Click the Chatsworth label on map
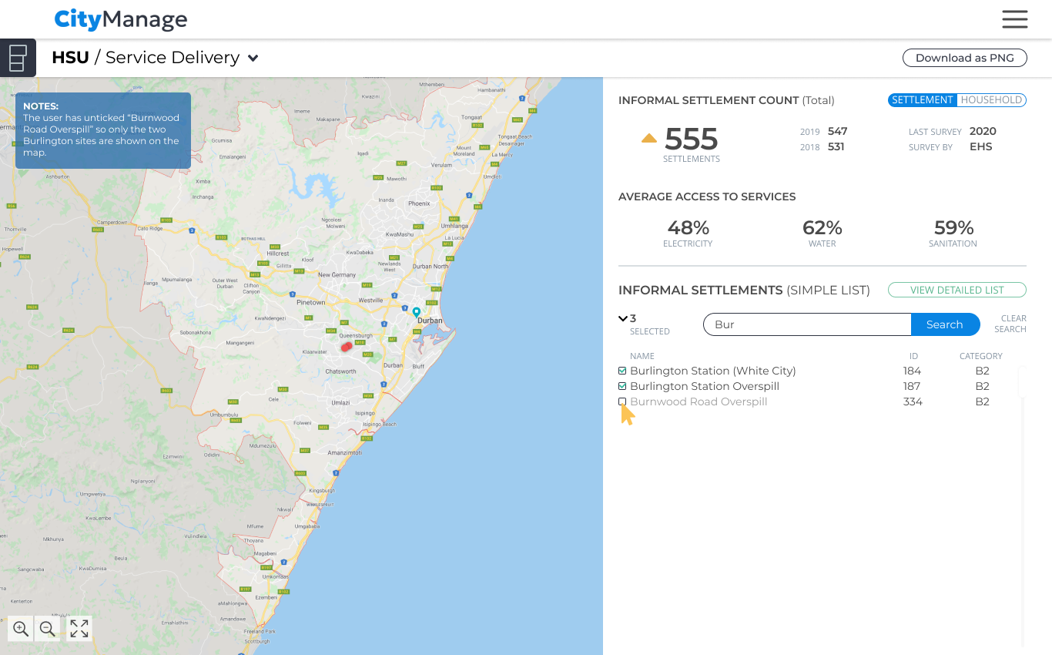 (340, 371)
